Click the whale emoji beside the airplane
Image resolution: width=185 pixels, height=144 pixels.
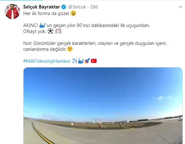click(x=81, y=61)
